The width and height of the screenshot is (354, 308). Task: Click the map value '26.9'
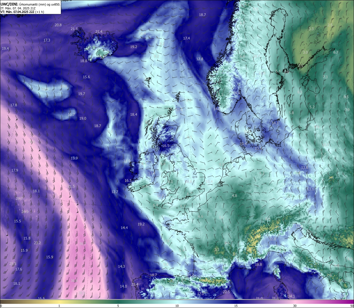[25, 212]
